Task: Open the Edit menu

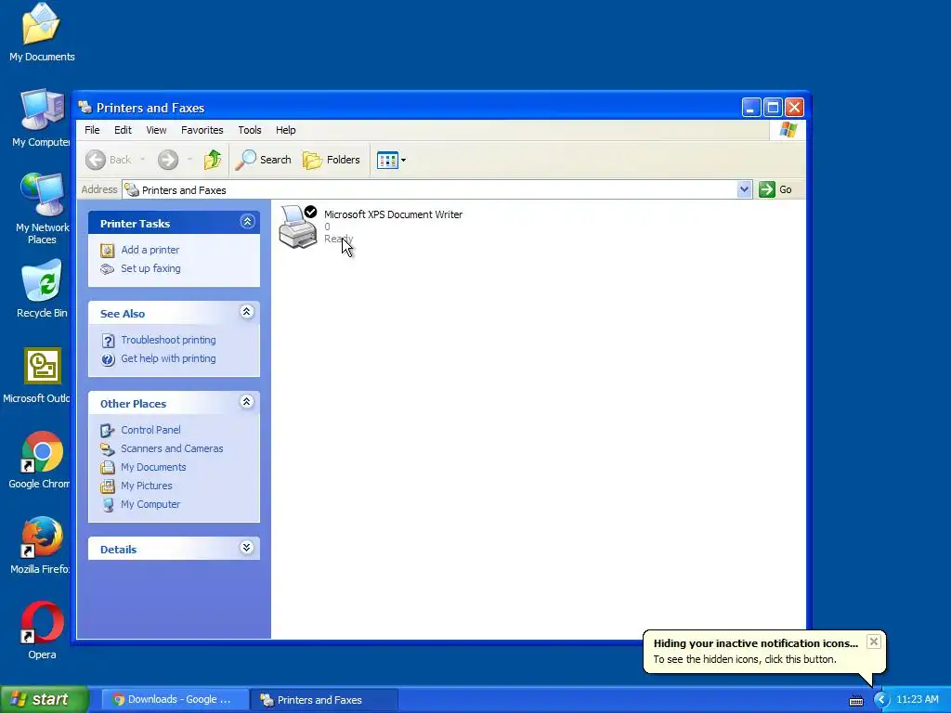Action: point(123,130)
